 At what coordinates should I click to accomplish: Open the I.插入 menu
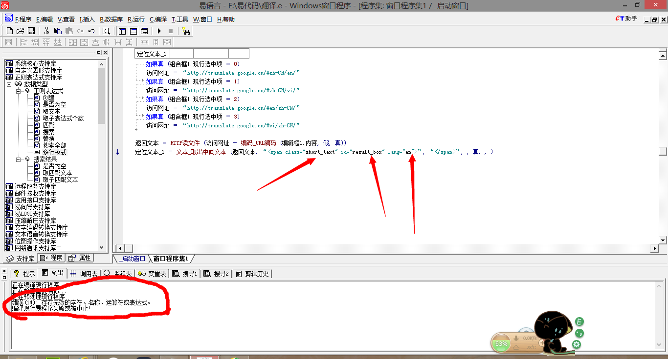pos(87,20)
